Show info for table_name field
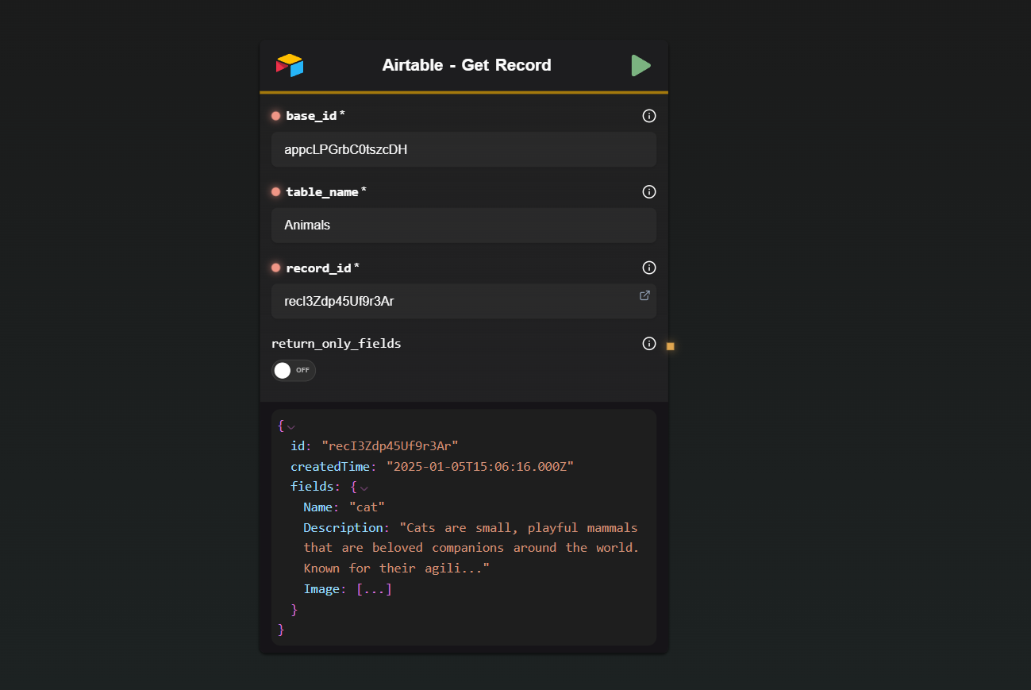Image resolution: width=1031 pixels, height=690 pixels. (x=649, y=191)
